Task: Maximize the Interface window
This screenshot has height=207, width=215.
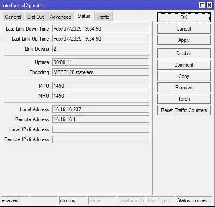Action: click(x=202, y=5)
